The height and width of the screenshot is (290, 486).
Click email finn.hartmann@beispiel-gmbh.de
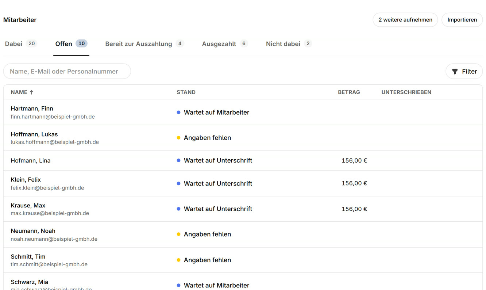53,117
